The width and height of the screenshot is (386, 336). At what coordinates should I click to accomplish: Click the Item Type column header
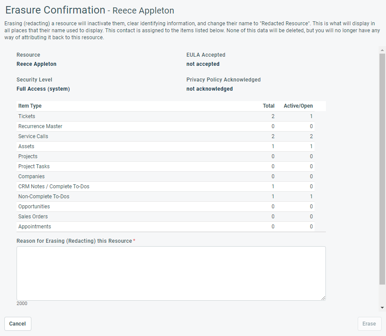[x=30, y=106]
